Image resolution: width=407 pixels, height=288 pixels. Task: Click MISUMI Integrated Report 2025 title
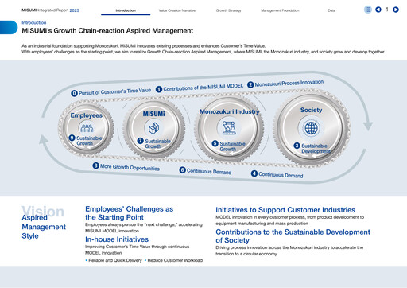tap(50, 10)
